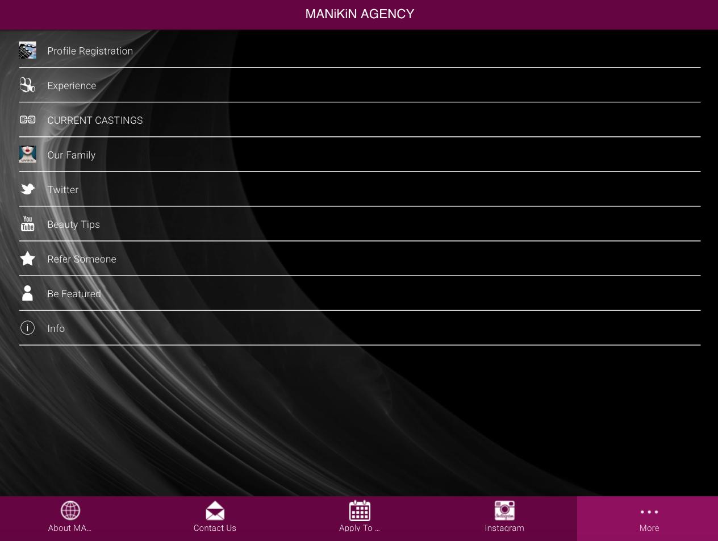Click the star icon for Refer Someone
The width and height of the screenshot is (718, 541).
pos(27,259)
